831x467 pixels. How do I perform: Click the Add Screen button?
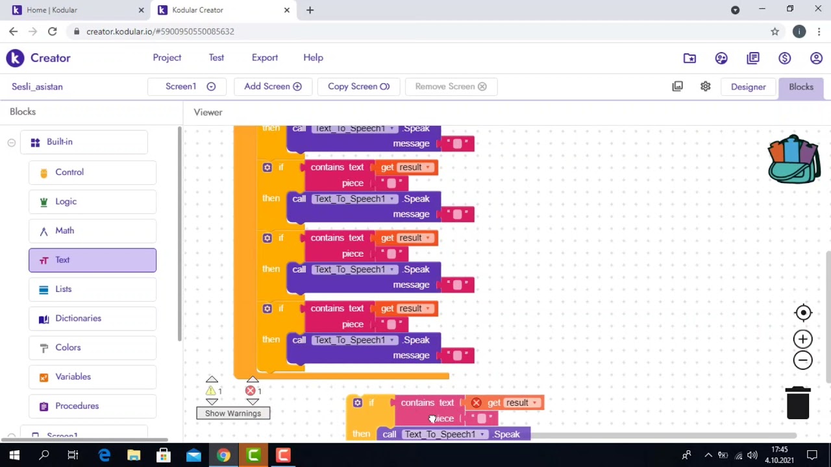(273, 86)
